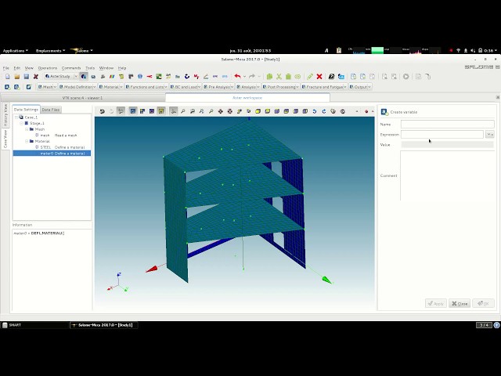Screen dimensions: 501x376
Task: Click the red record dot in viewer toolbar
Action: coord(366,111)
